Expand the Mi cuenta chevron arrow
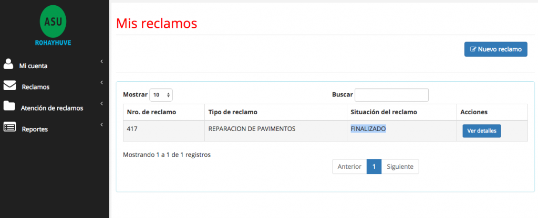Viewport: 538px width, 218px height. (101, 62)
